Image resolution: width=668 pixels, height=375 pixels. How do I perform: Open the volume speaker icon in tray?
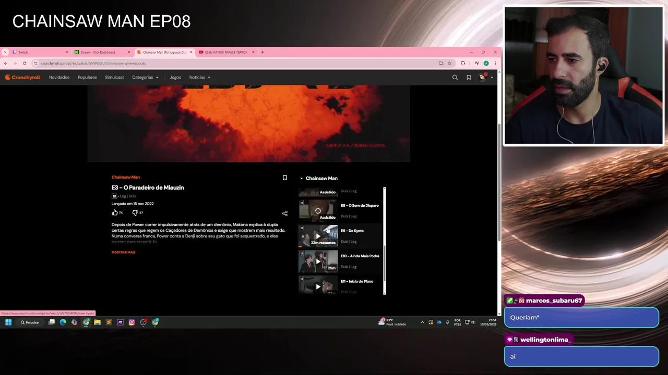473,322
